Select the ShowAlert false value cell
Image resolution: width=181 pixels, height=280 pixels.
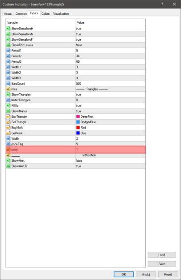(x=110, y=160)
